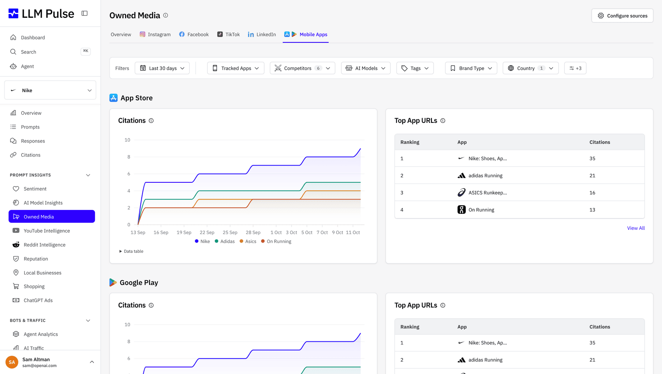Viewport: 662px width, 374px height.
Task: Open the Local Businesses pin icon
Action: (16, 273)
